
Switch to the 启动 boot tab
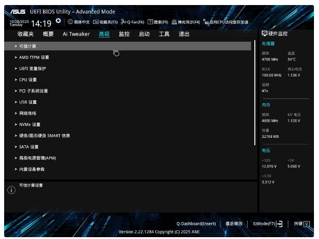[144, 34]
